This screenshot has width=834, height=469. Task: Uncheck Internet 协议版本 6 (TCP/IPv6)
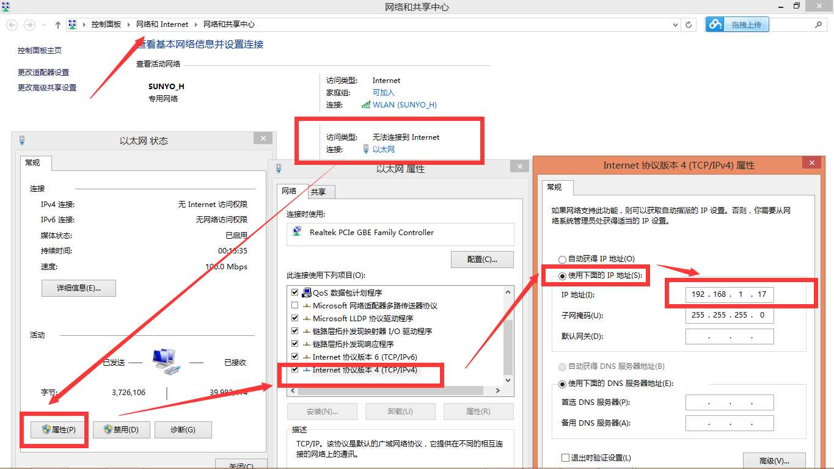pos(294,357)
